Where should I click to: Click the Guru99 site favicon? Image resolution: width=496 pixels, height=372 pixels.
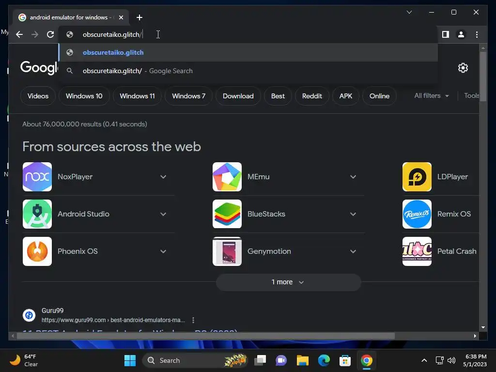point(29,315)
